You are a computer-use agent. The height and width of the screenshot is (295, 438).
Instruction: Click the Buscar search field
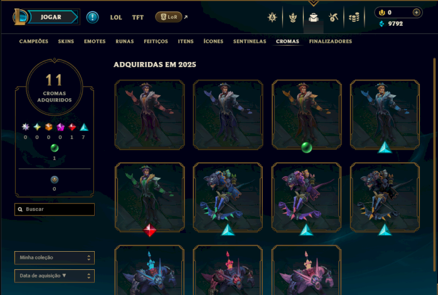click(x=54, y=209)
